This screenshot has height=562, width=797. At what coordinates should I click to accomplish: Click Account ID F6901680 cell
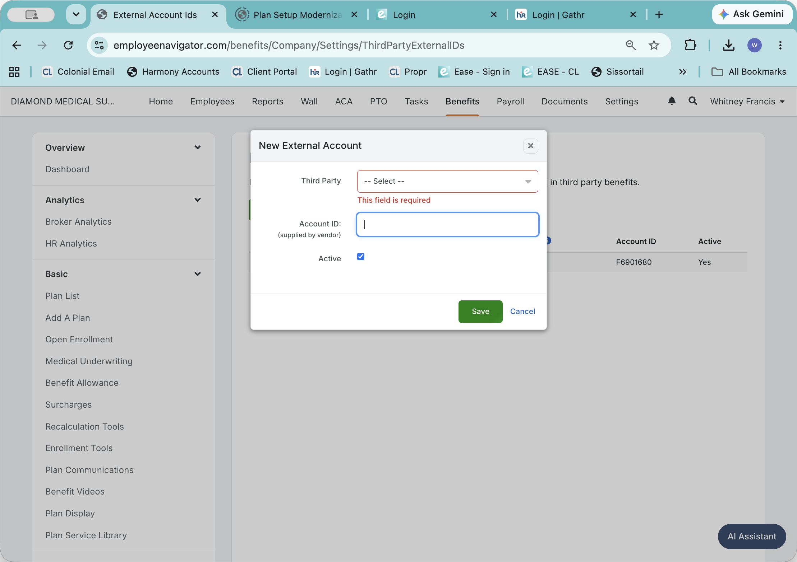click(x=634, y=262)
